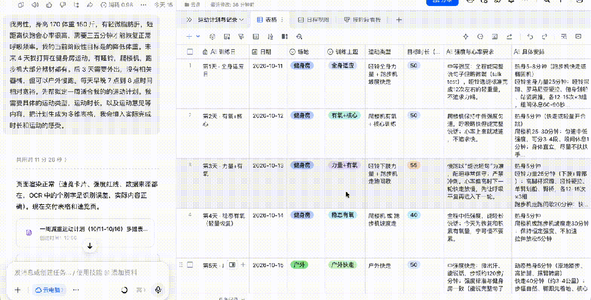The width and height of the screenshot is (591, 300).
Task: Undo the last action
Action: click(x=530, y=37)
